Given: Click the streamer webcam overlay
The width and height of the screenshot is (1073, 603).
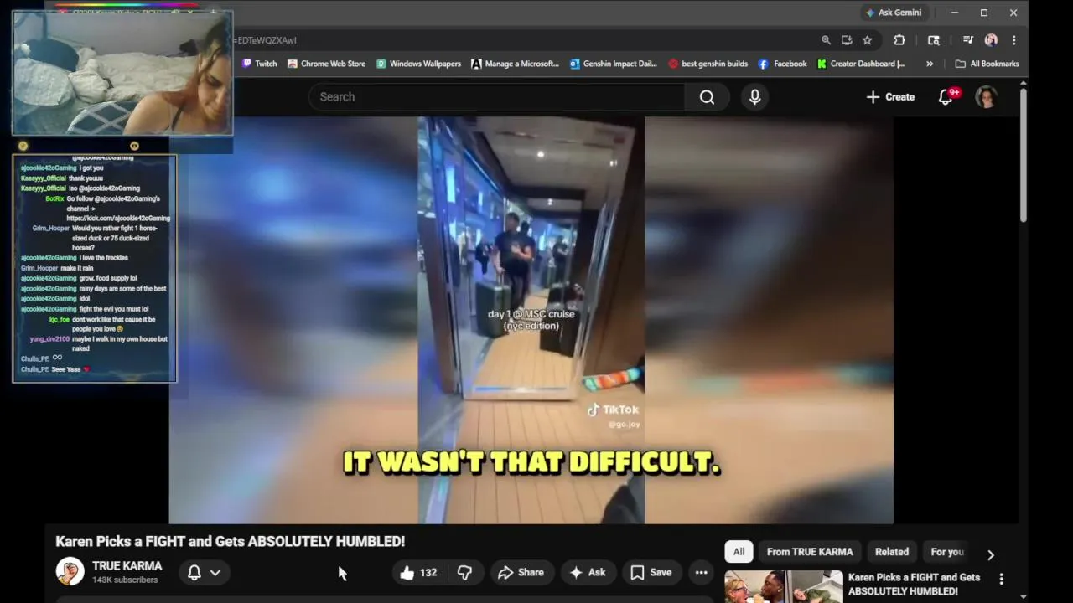Looking at the screenshot, I should (x=122, y=73).
